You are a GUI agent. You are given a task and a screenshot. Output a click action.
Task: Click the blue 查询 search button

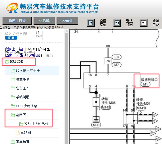pos(11,38)
